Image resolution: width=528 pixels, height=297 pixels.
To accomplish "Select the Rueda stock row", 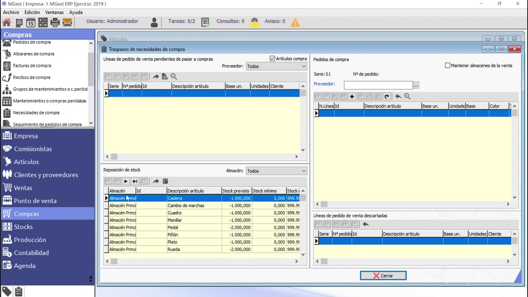I will (204, 250).
